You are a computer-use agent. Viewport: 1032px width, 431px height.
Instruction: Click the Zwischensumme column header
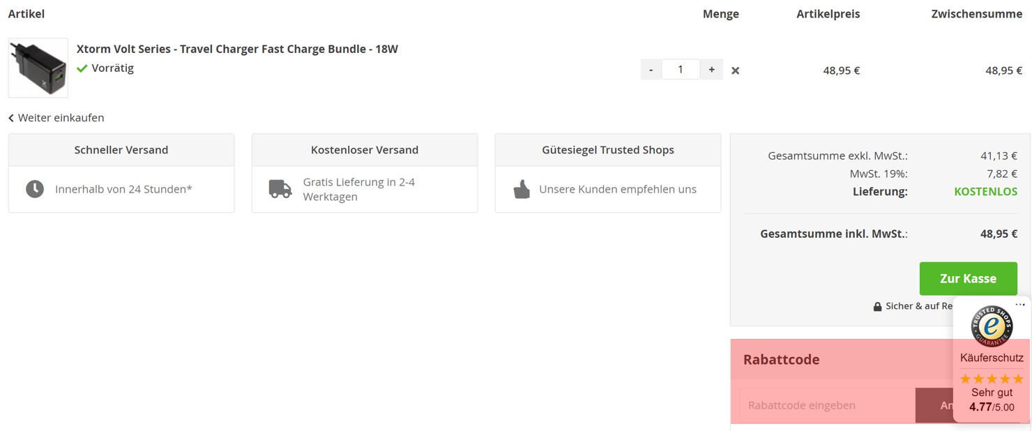[x=977, y=14]
